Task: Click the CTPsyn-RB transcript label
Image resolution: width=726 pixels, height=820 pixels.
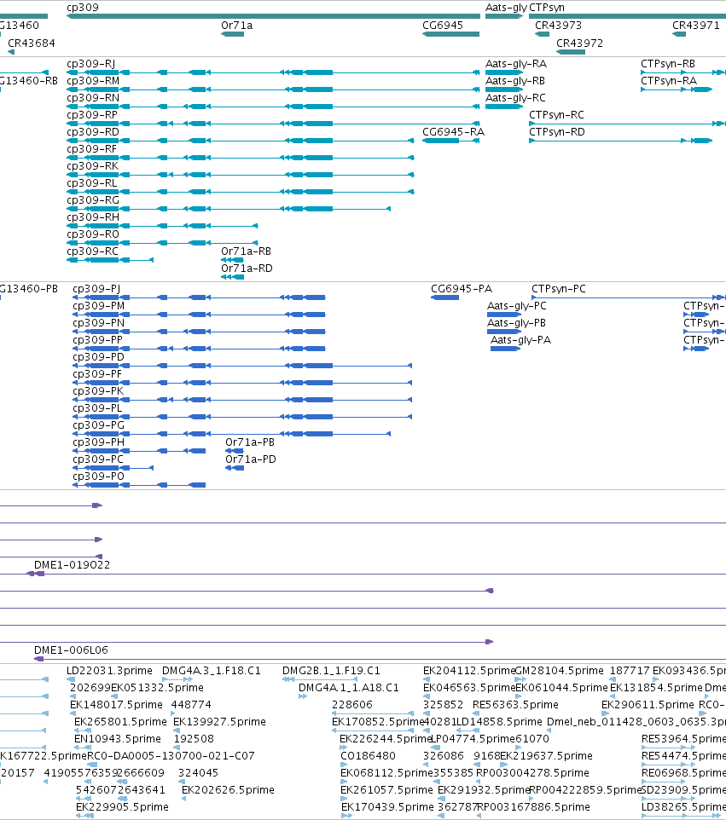Action: click(x=668, y=64)
